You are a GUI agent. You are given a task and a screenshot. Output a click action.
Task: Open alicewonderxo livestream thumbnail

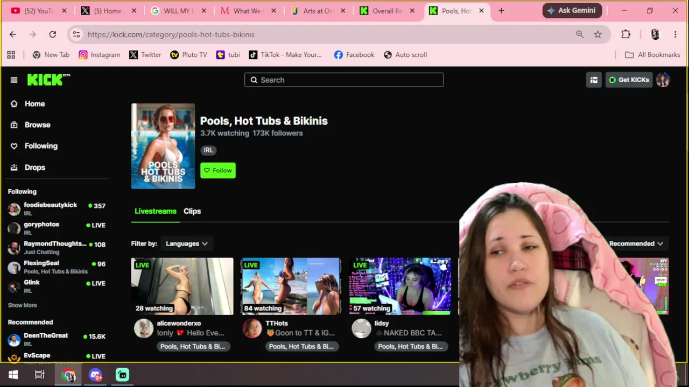(x=182, y=286)
